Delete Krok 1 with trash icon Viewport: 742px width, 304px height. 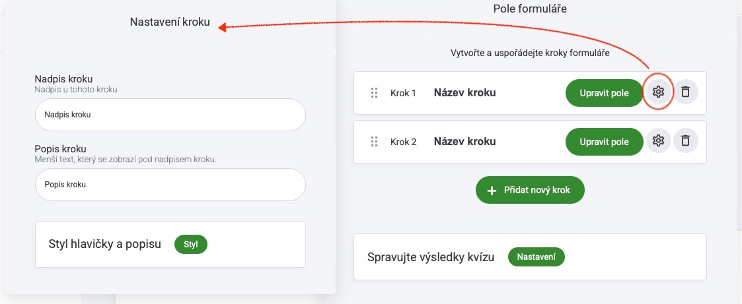click(x=686, y=92)
